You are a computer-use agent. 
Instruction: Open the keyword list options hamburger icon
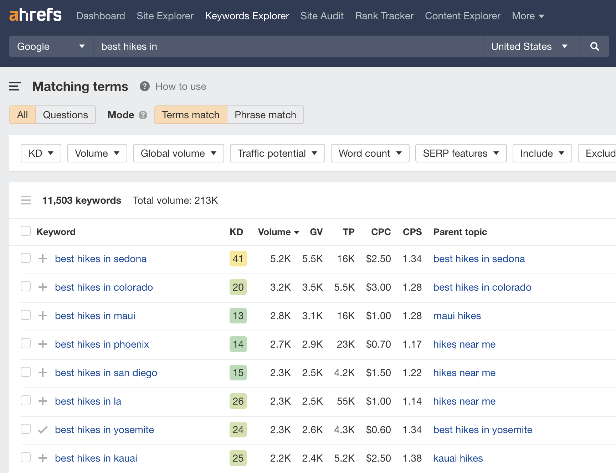coord(25,200)
